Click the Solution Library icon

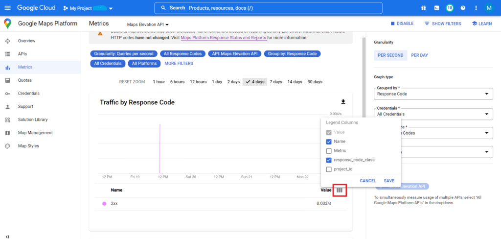(x=8, y=119)
